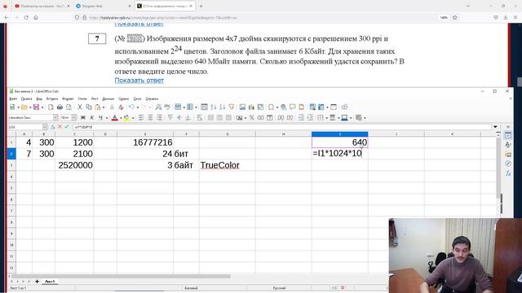Apply the red font color swatch
The width and height of the screenshot is (522, 293).
[x=115, y=117]
